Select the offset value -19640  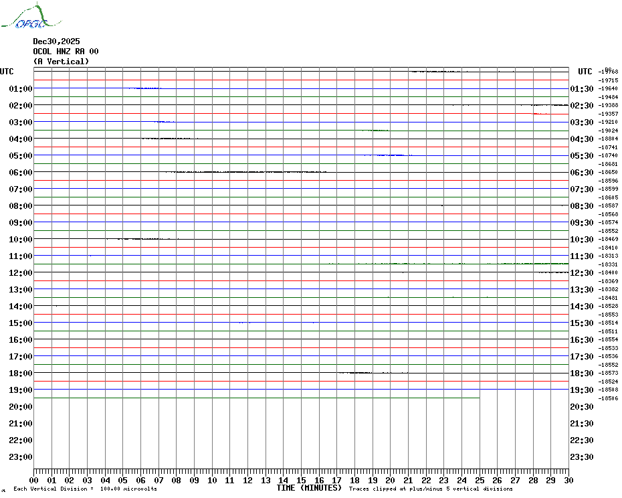(x=608, y=88)
